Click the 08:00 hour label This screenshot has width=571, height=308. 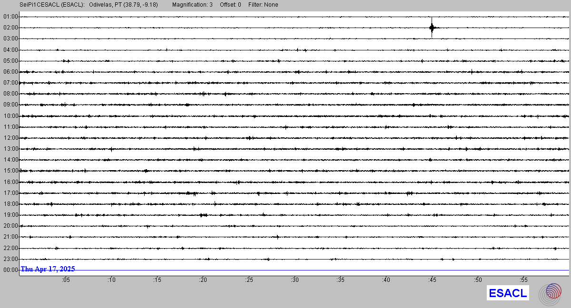click(x=10, y=94)
